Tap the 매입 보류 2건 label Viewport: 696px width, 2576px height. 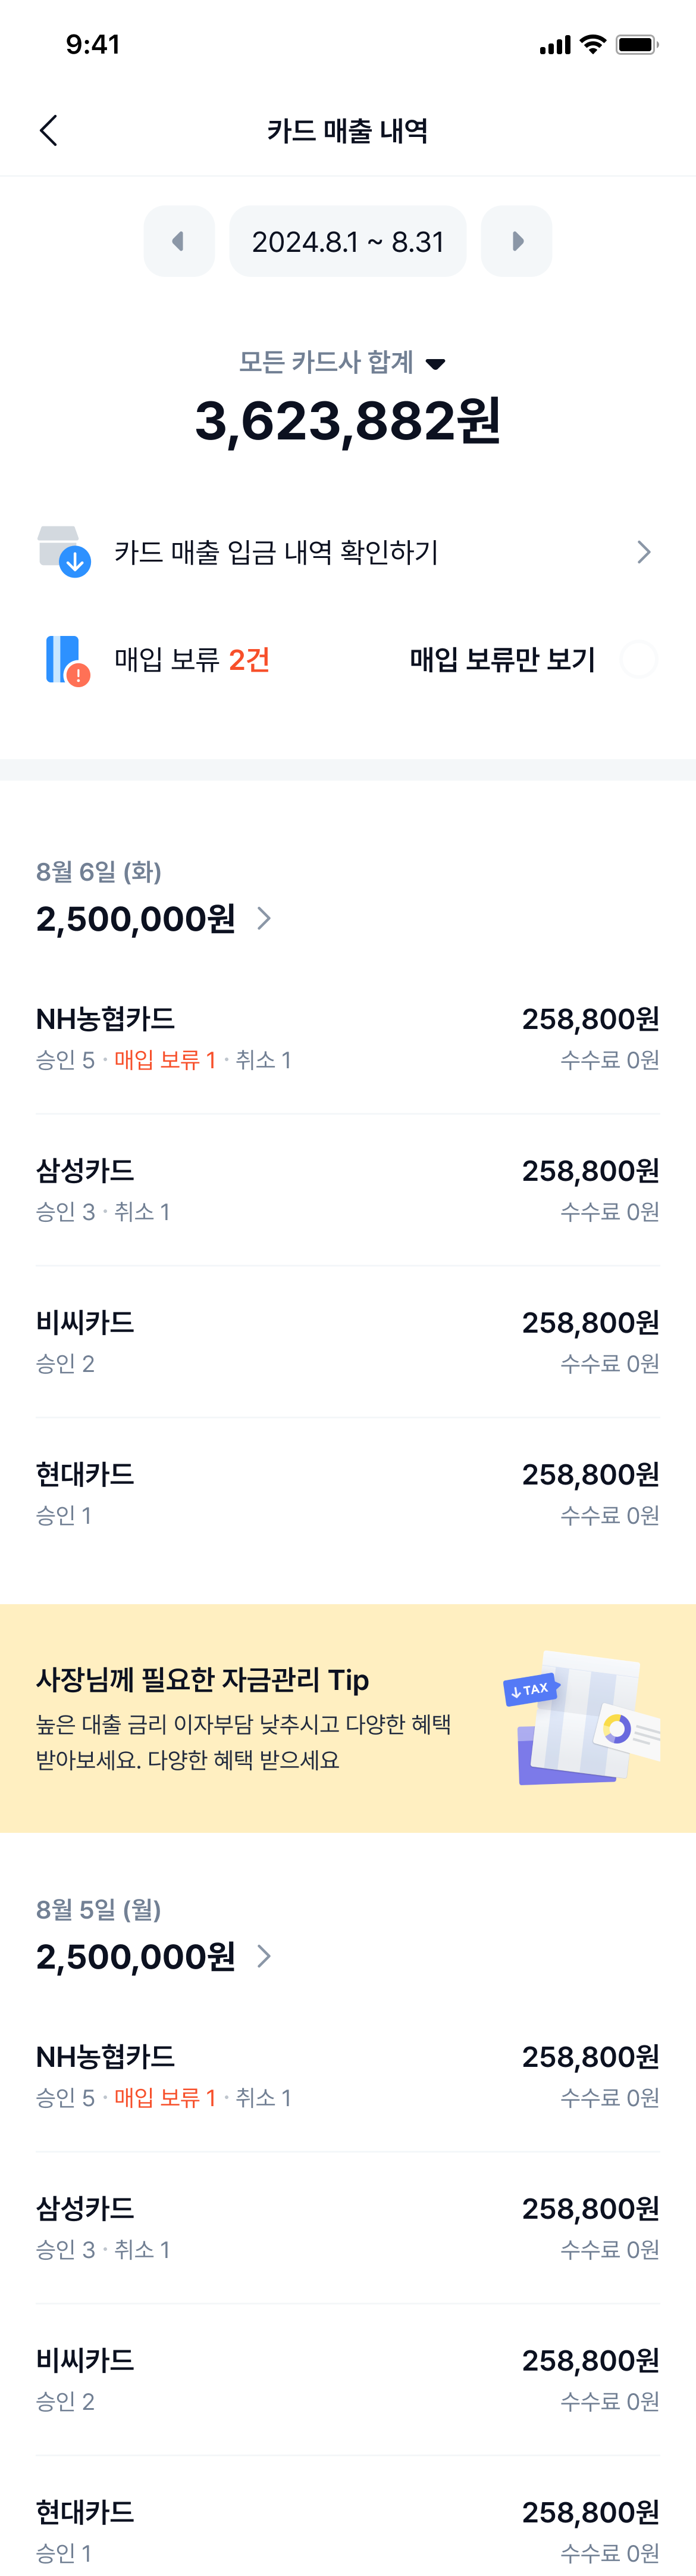coord(192,660)
